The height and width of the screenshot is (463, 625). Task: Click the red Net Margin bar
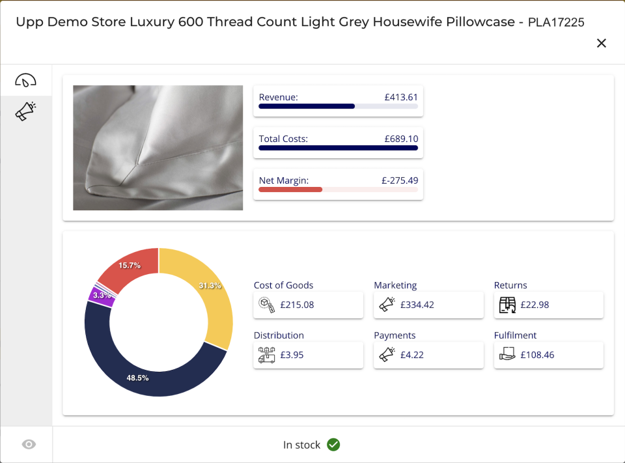click(290, 189)
